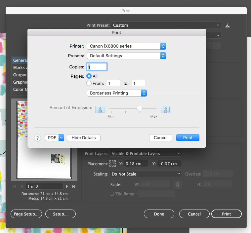This screenshot has height=233, width=251.
Task: Click the Scale H value field
Action: (x=217, y=184)
